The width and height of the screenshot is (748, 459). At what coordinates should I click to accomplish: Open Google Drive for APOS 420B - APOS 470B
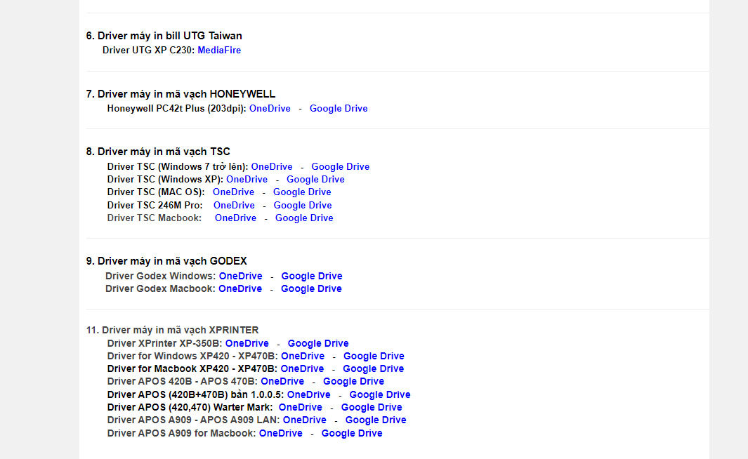point(353,381)
